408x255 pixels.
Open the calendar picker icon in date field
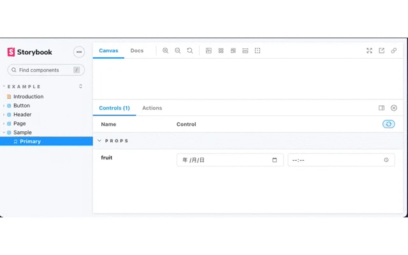coord(275,160)
